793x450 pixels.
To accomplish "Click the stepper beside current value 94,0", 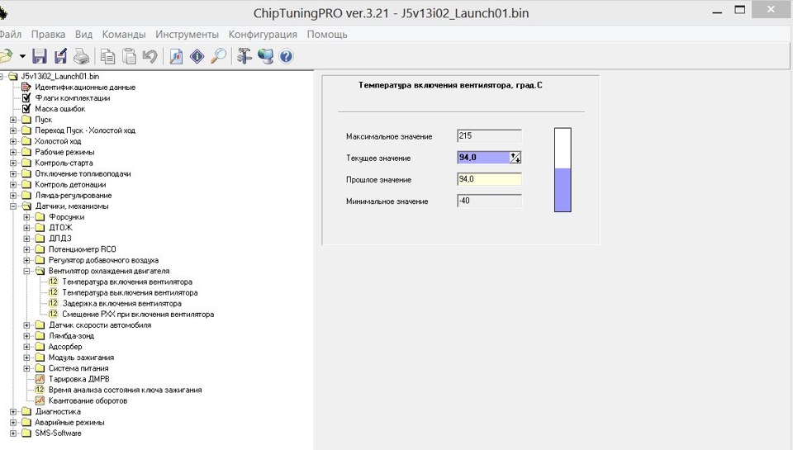I will (515, 158).
